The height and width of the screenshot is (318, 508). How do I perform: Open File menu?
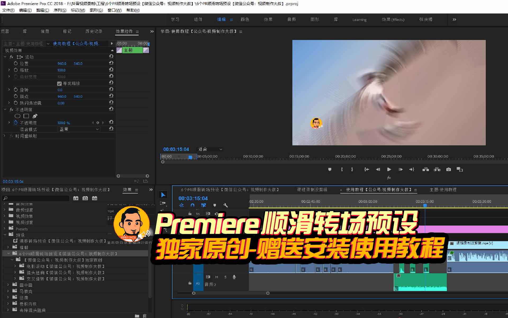(x=8, y=10)
